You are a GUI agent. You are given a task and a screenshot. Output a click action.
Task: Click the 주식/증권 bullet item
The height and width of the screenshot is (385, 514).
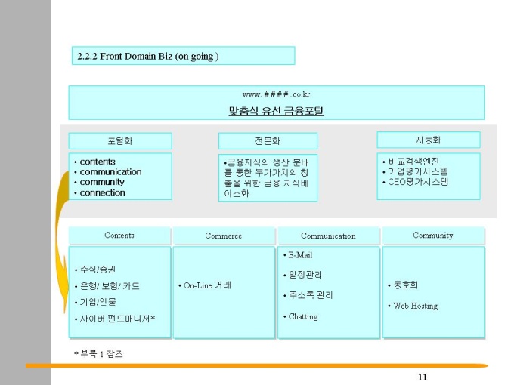[x=95, y=269]
